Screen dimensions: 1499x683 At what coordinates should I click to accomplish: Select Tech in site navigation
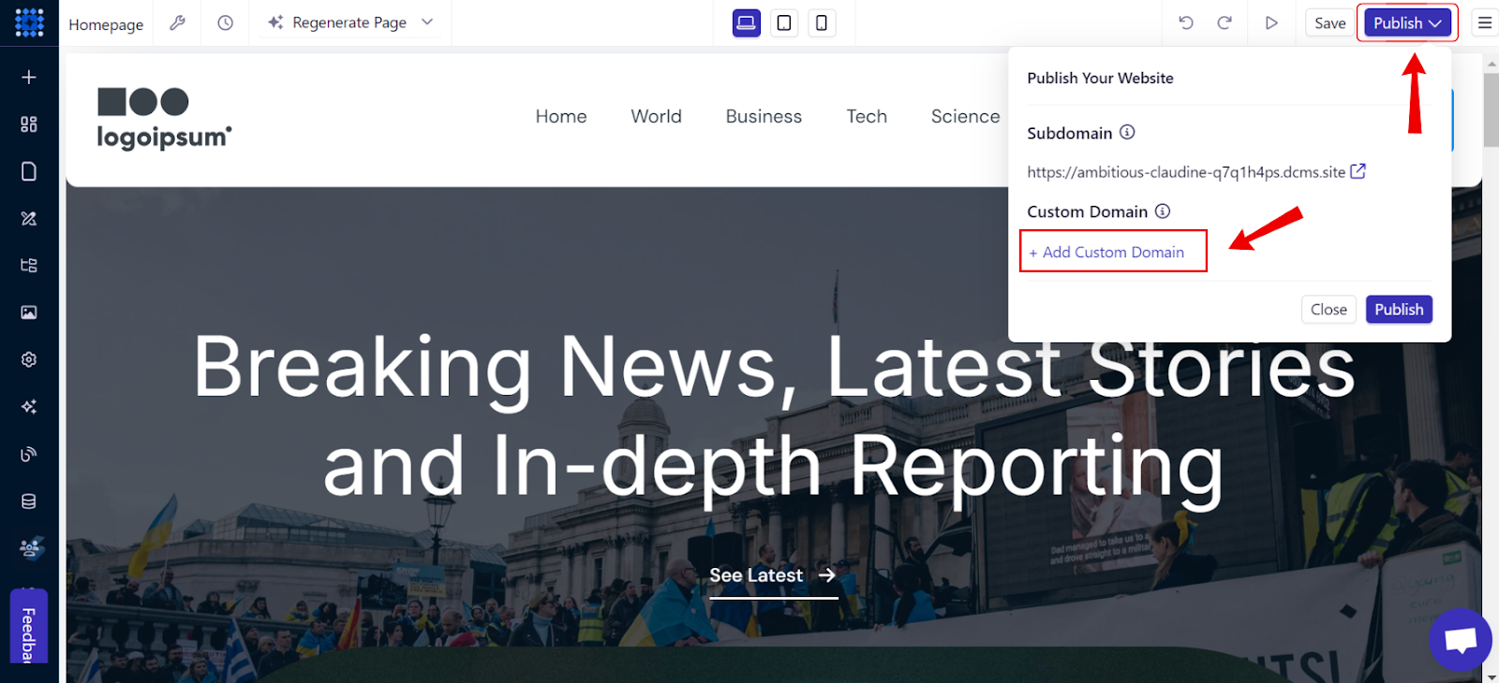[867, 116]
